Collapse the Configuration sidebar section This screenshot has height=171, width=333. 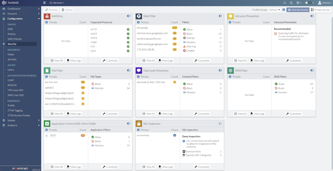click(21, 19)
